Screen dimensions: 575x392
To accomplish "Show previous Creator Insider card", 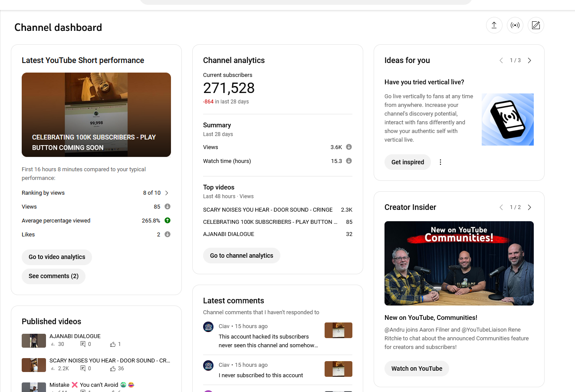I will pyautogui.click(x=501, y=207).
